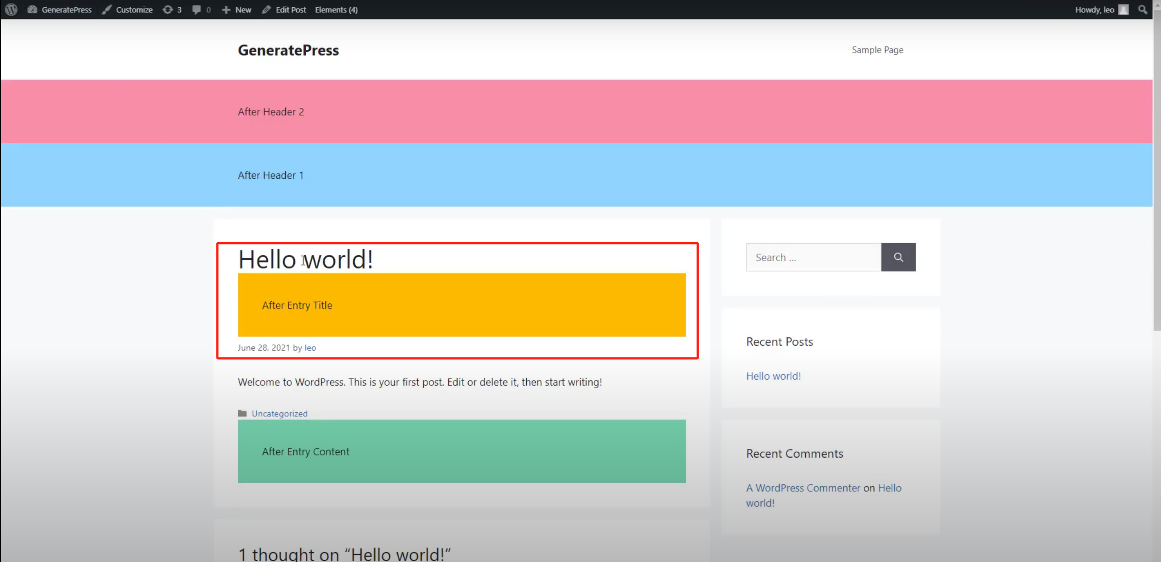This screenshot has height=562, width=1161.
Task: Click the Edit Post pencil icon
Action: point(266,10)
